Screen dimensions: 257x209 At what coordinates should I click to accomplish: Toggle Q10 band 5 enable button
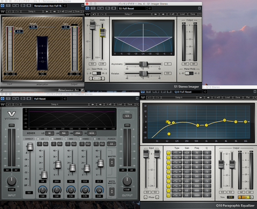(x=169, y=172)
